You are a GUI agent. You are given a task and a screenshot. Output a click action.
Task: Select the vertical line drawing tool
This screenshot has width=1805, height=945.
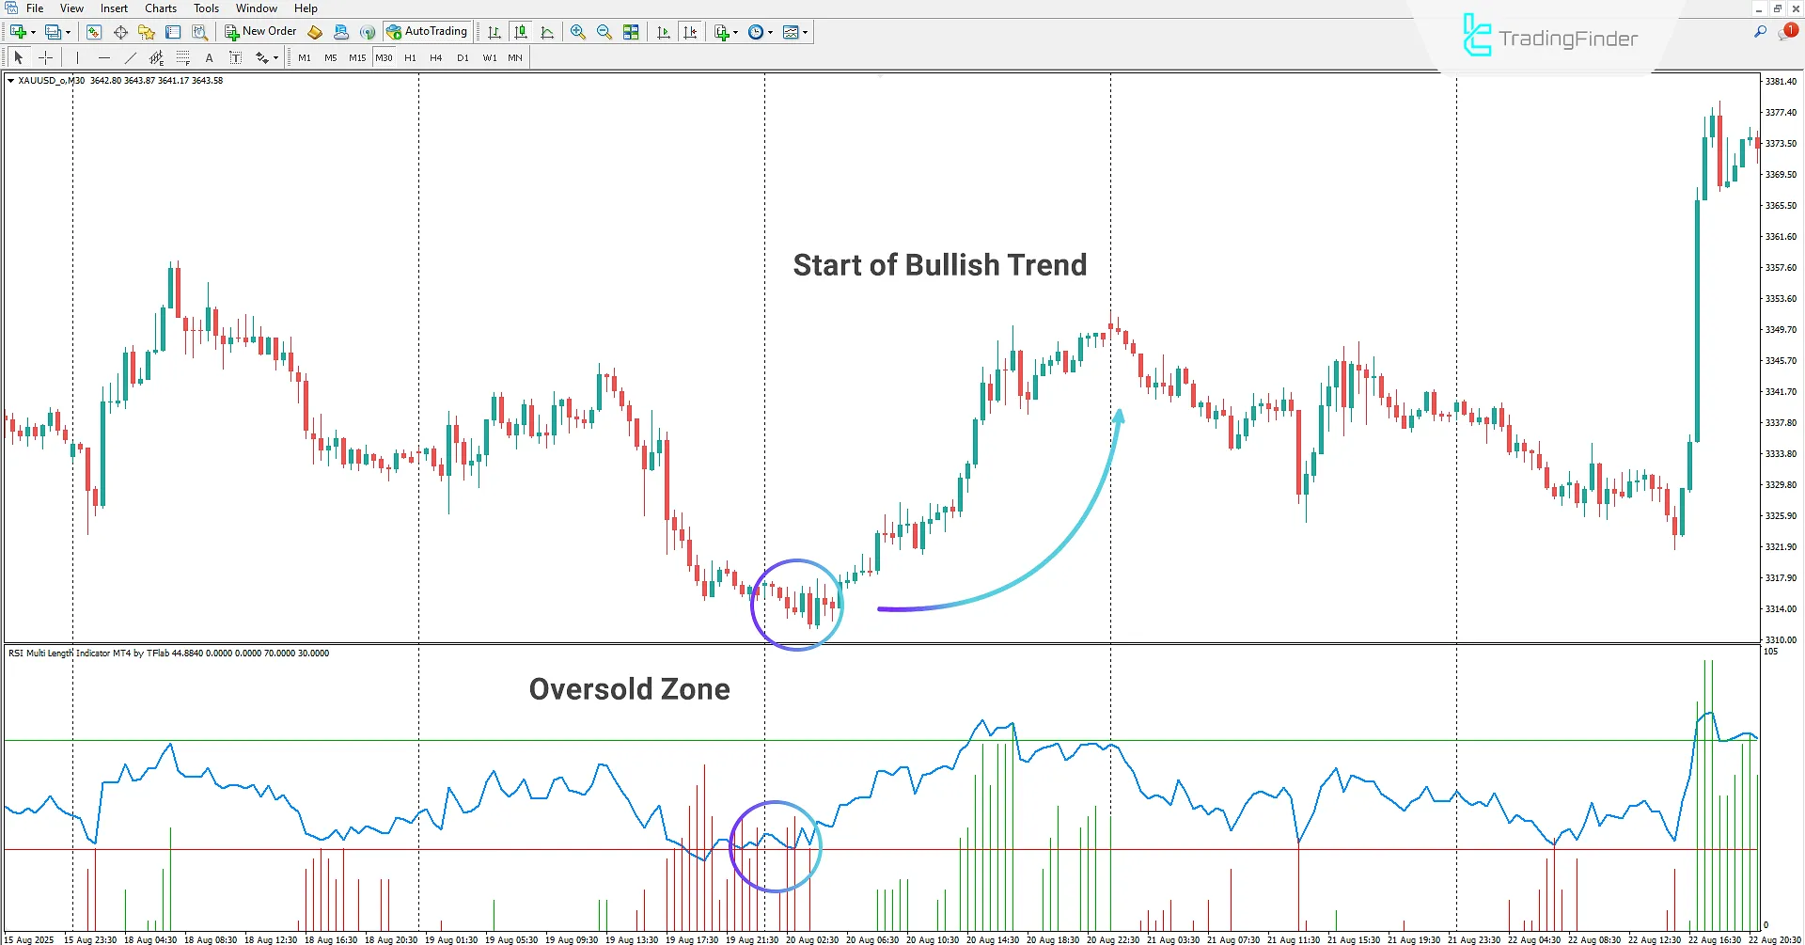pos(76,57)
